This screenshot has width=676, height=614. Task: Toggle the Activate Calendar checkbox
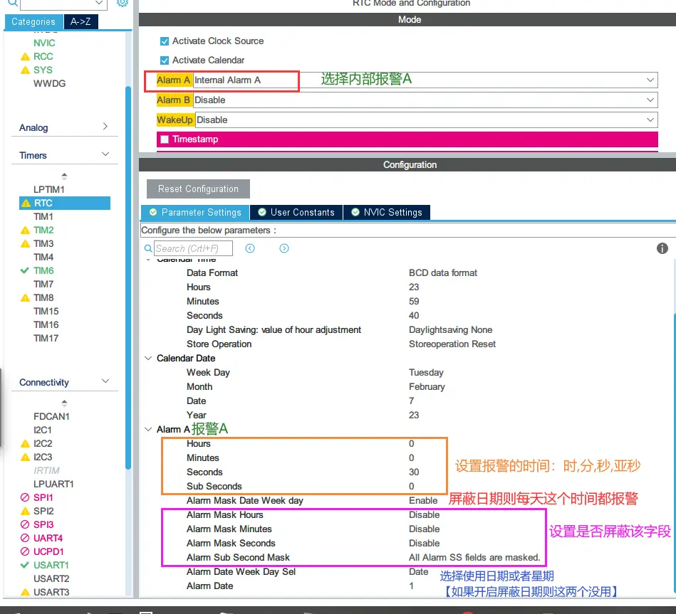click(x=165, y=60)
